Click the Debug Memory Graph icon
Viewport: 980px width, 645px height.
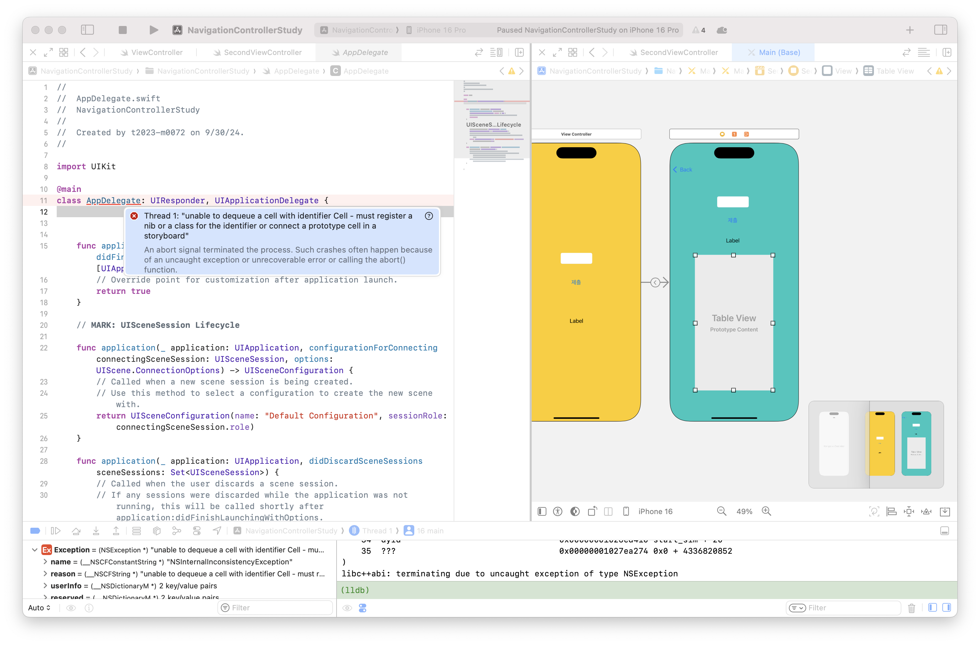pos(177,531)
